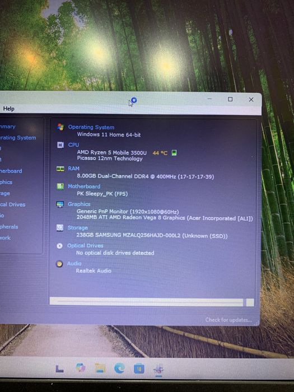
Task: Click the Generic PnP Monitor text
Action: pyautogui.click(x=128, y=212)
